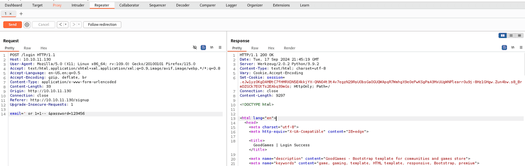Open the Sequencer tab
The width and height of the screenshot is (525, 166).
pos(157,5)
